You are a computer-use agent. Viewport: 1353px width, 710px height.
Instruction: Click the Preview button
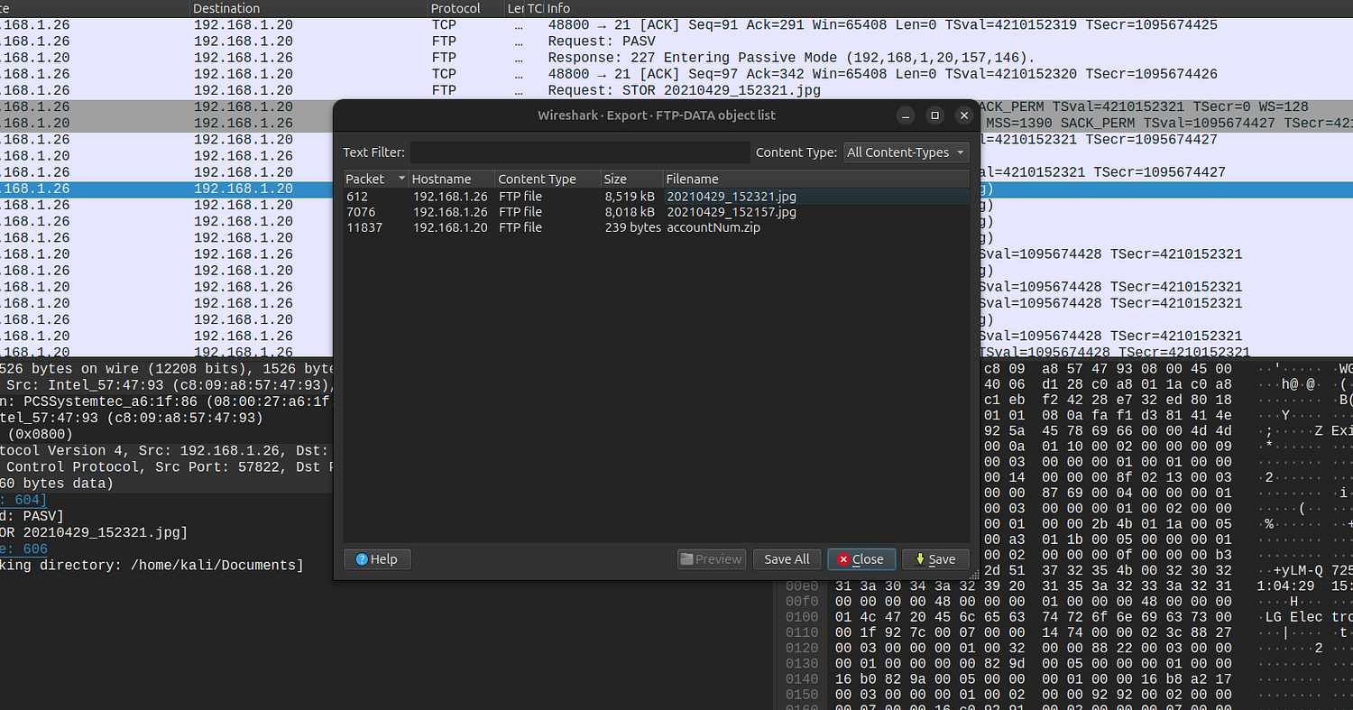pyautogui.click(x=711, y=559)
